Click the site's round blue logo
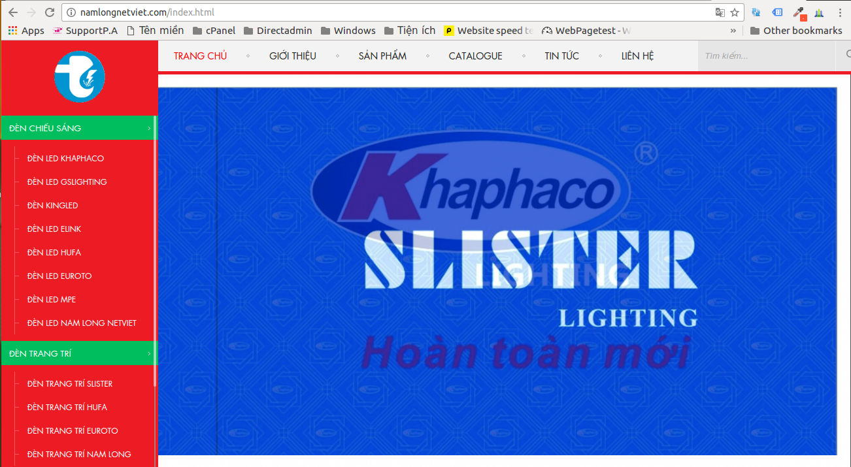The height and width of the screenshot is (467, 851). click(x=80, y=76)
